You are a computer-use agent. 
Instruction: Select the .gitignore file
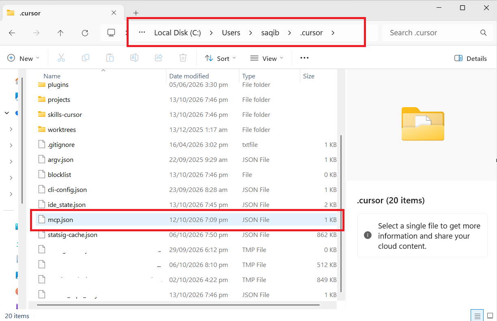pos(187,144)
